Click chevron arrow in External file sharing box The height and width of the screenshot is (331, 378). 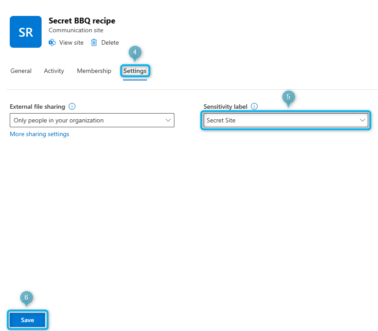pos(168,120)
